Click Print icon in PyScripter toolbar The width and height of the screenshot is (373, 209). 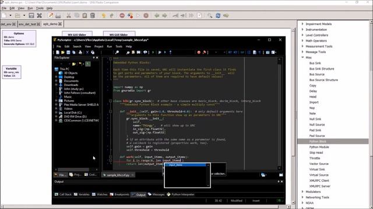(80, 52)
